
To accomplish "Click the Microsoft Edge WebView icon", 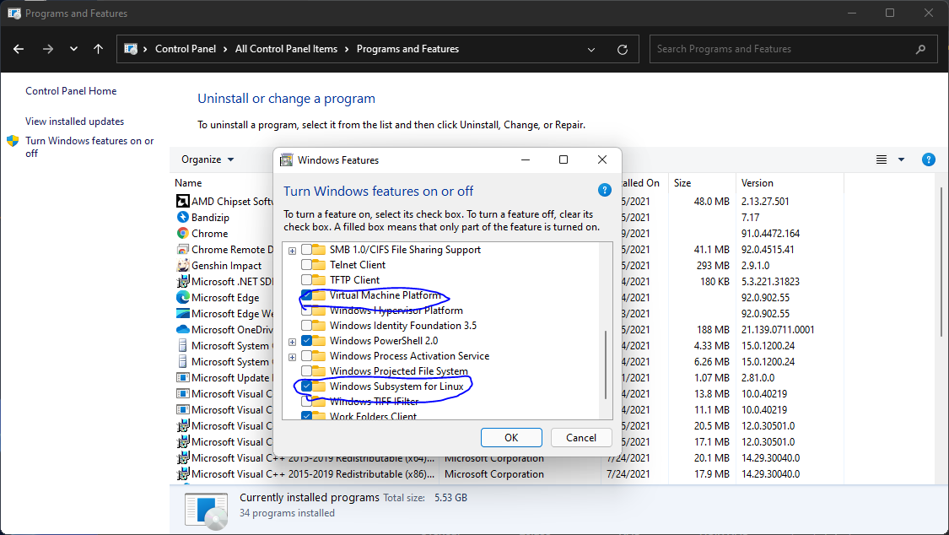I will click(182, 314).
